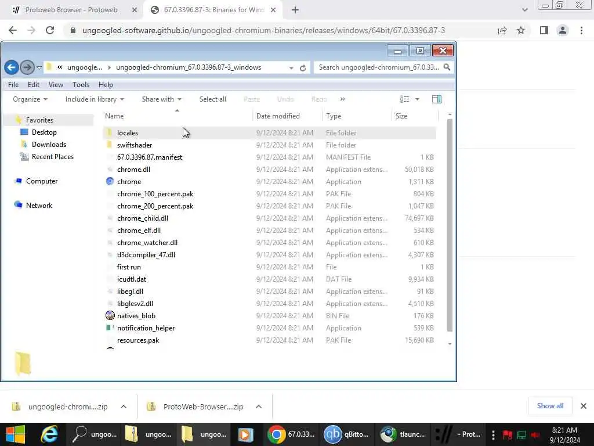
Task: Open tab search dropdown in Chrome
Action: (x=524, y=10)
